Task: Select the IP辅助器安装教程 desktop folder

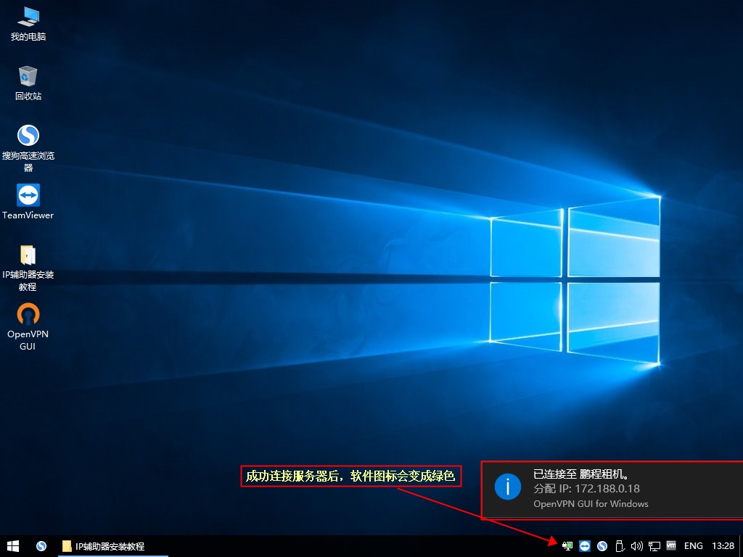Action: pyautogui.click(x=28, y=268)
